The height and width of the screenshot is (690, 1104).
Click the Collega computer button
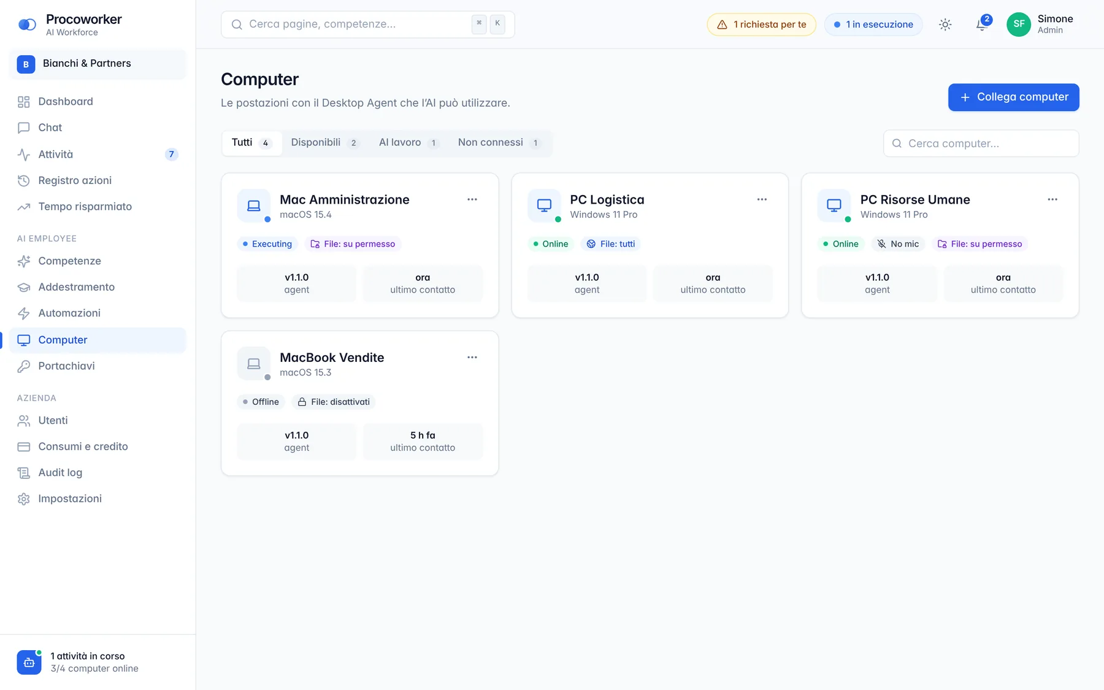tap(1014, 98)
